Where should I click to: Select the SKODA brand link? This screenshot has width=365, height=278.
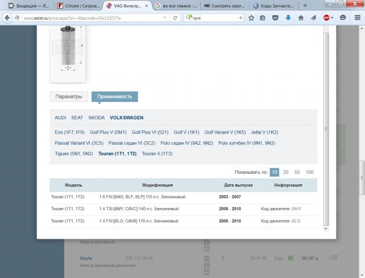[96, 118]
